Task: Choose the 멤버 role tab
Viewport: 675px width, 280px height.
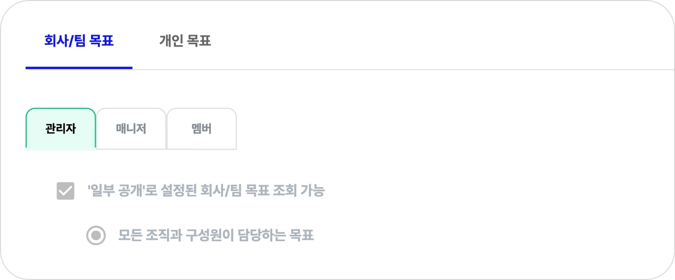Action: 202,129
